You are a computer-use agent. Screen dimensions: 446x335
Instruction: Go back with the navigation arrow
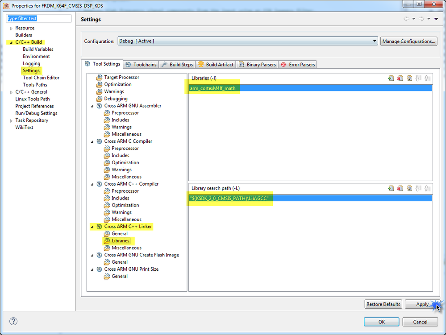point(406,19)
